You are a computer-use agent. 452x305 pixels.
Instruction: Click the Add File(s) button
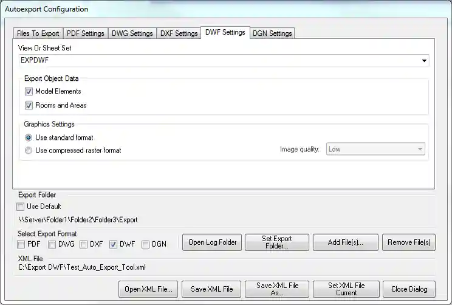coord(345,242)
